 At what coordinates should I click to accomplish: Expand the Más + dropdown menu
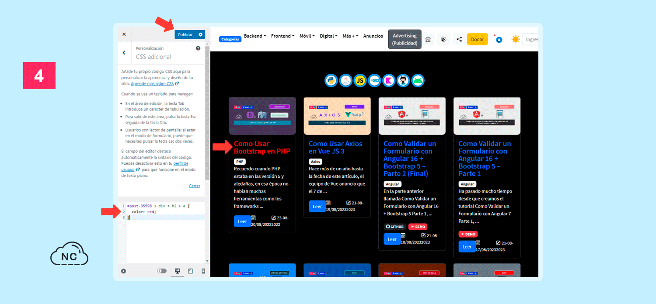click(x=350, y=36)
